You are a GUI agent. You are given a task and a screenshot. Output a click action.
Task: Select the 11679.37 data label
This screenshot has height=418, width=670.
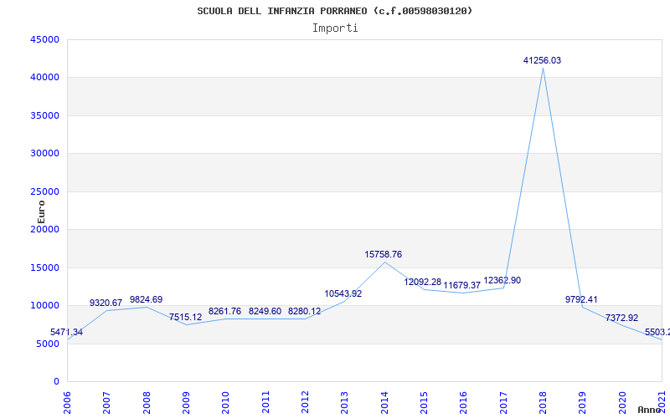[x=462, y=285]
